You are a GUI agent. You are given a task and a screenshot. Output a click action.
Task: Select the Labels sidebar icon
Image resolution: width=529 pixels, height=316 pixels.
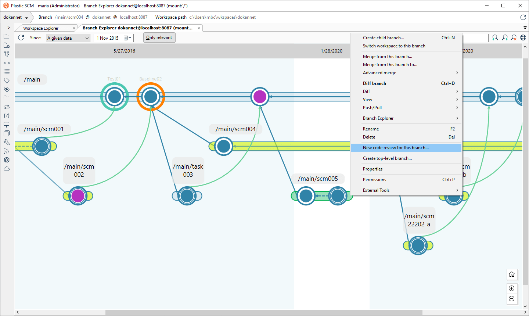[6, 81]
